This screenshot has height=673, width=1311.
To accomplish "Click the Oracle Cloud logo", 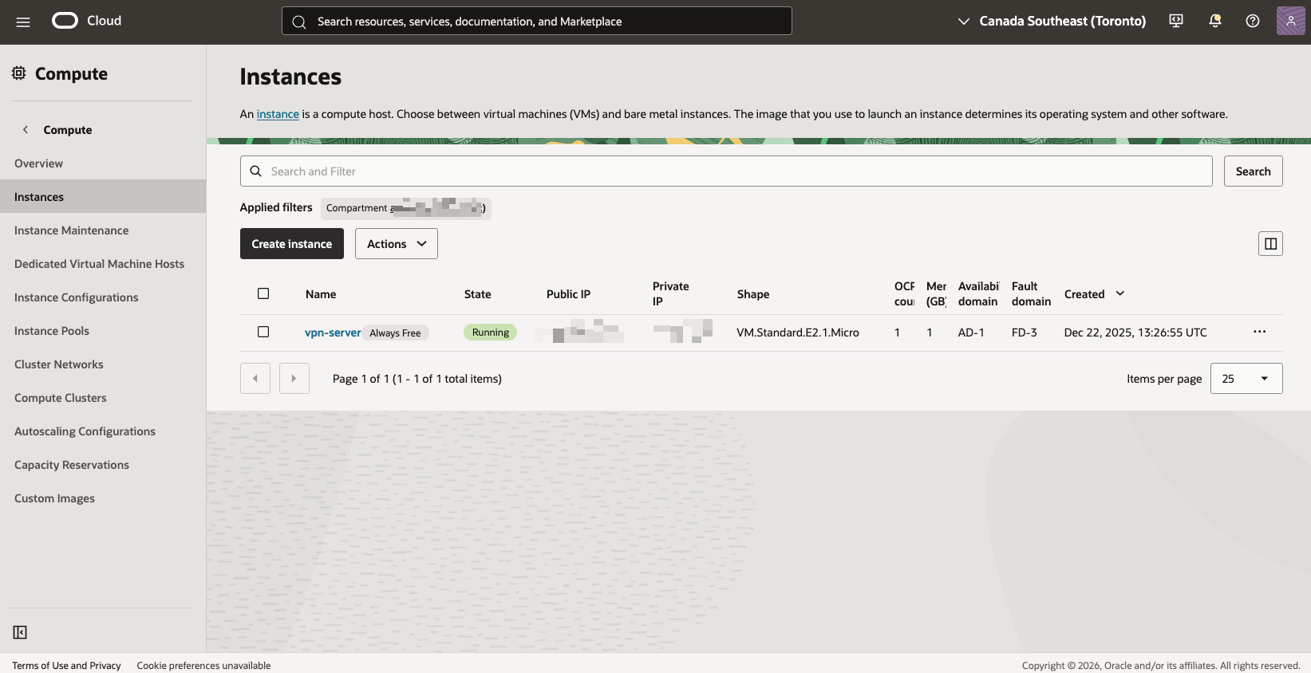I will click(x=87, y=21).
